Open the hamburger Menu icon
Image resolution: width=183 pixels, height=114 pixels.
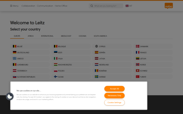(x=11, y=6)
